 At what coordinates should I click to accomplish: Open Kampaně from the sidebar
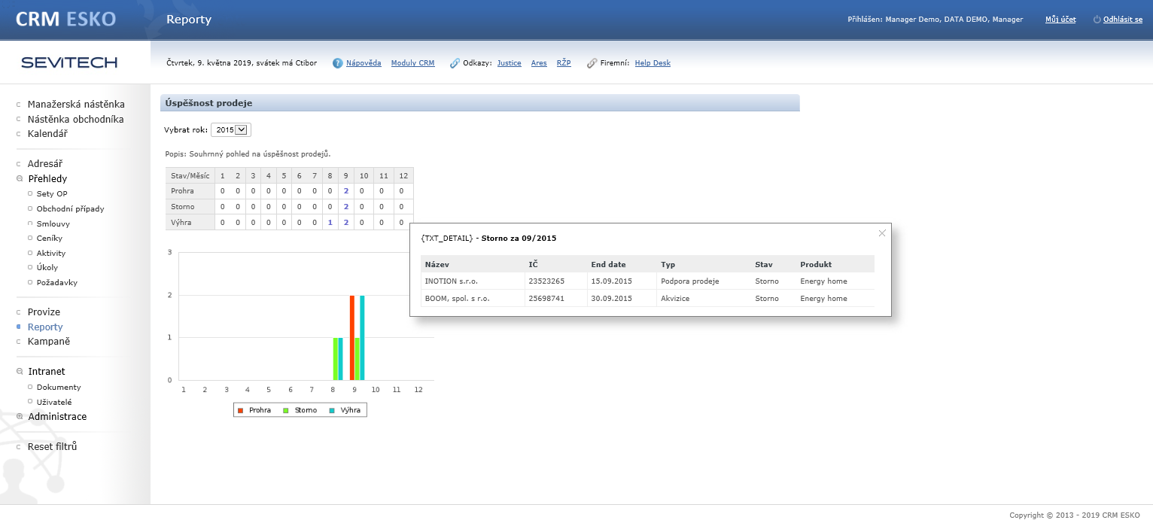49,342
